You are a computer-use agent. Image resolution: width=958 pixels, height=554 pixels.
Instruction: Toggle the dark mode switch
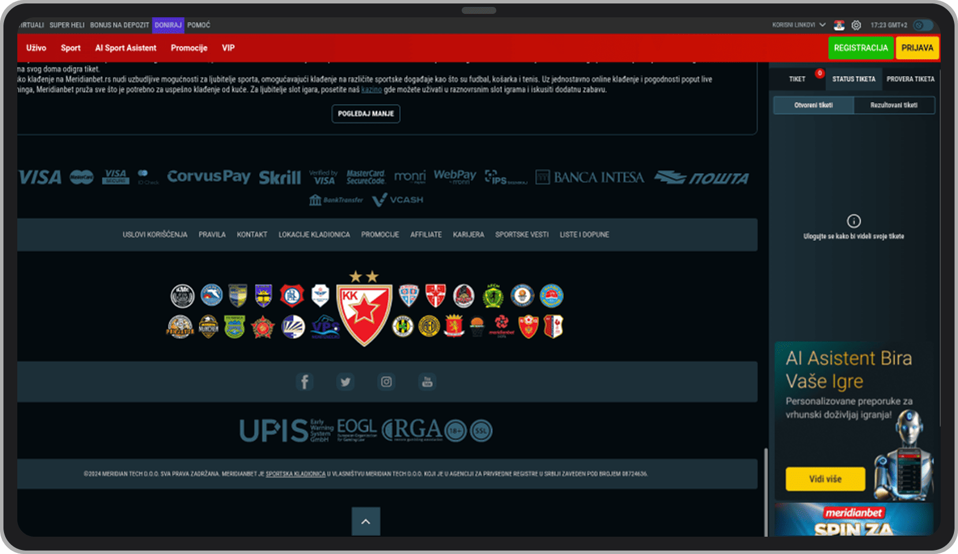(923, 25)
